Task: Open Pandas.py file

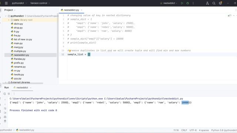Action: [x=20, y=59]
